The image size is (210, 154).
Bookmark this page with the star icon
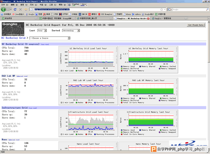pyautogui.click(x=162, y=9)
